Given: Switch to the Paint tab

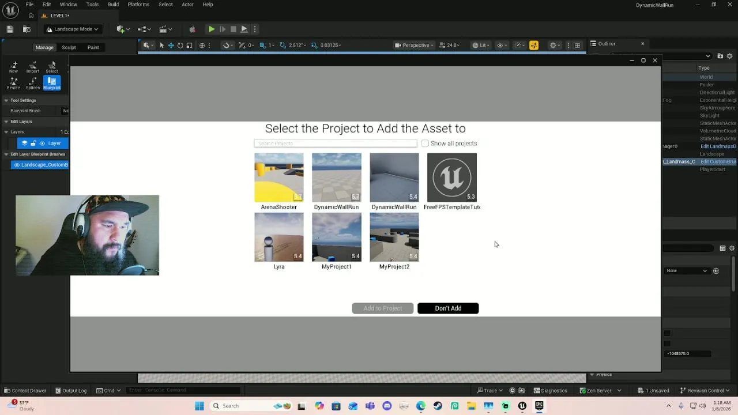Looking at the screenshot, I should point(93,47).
